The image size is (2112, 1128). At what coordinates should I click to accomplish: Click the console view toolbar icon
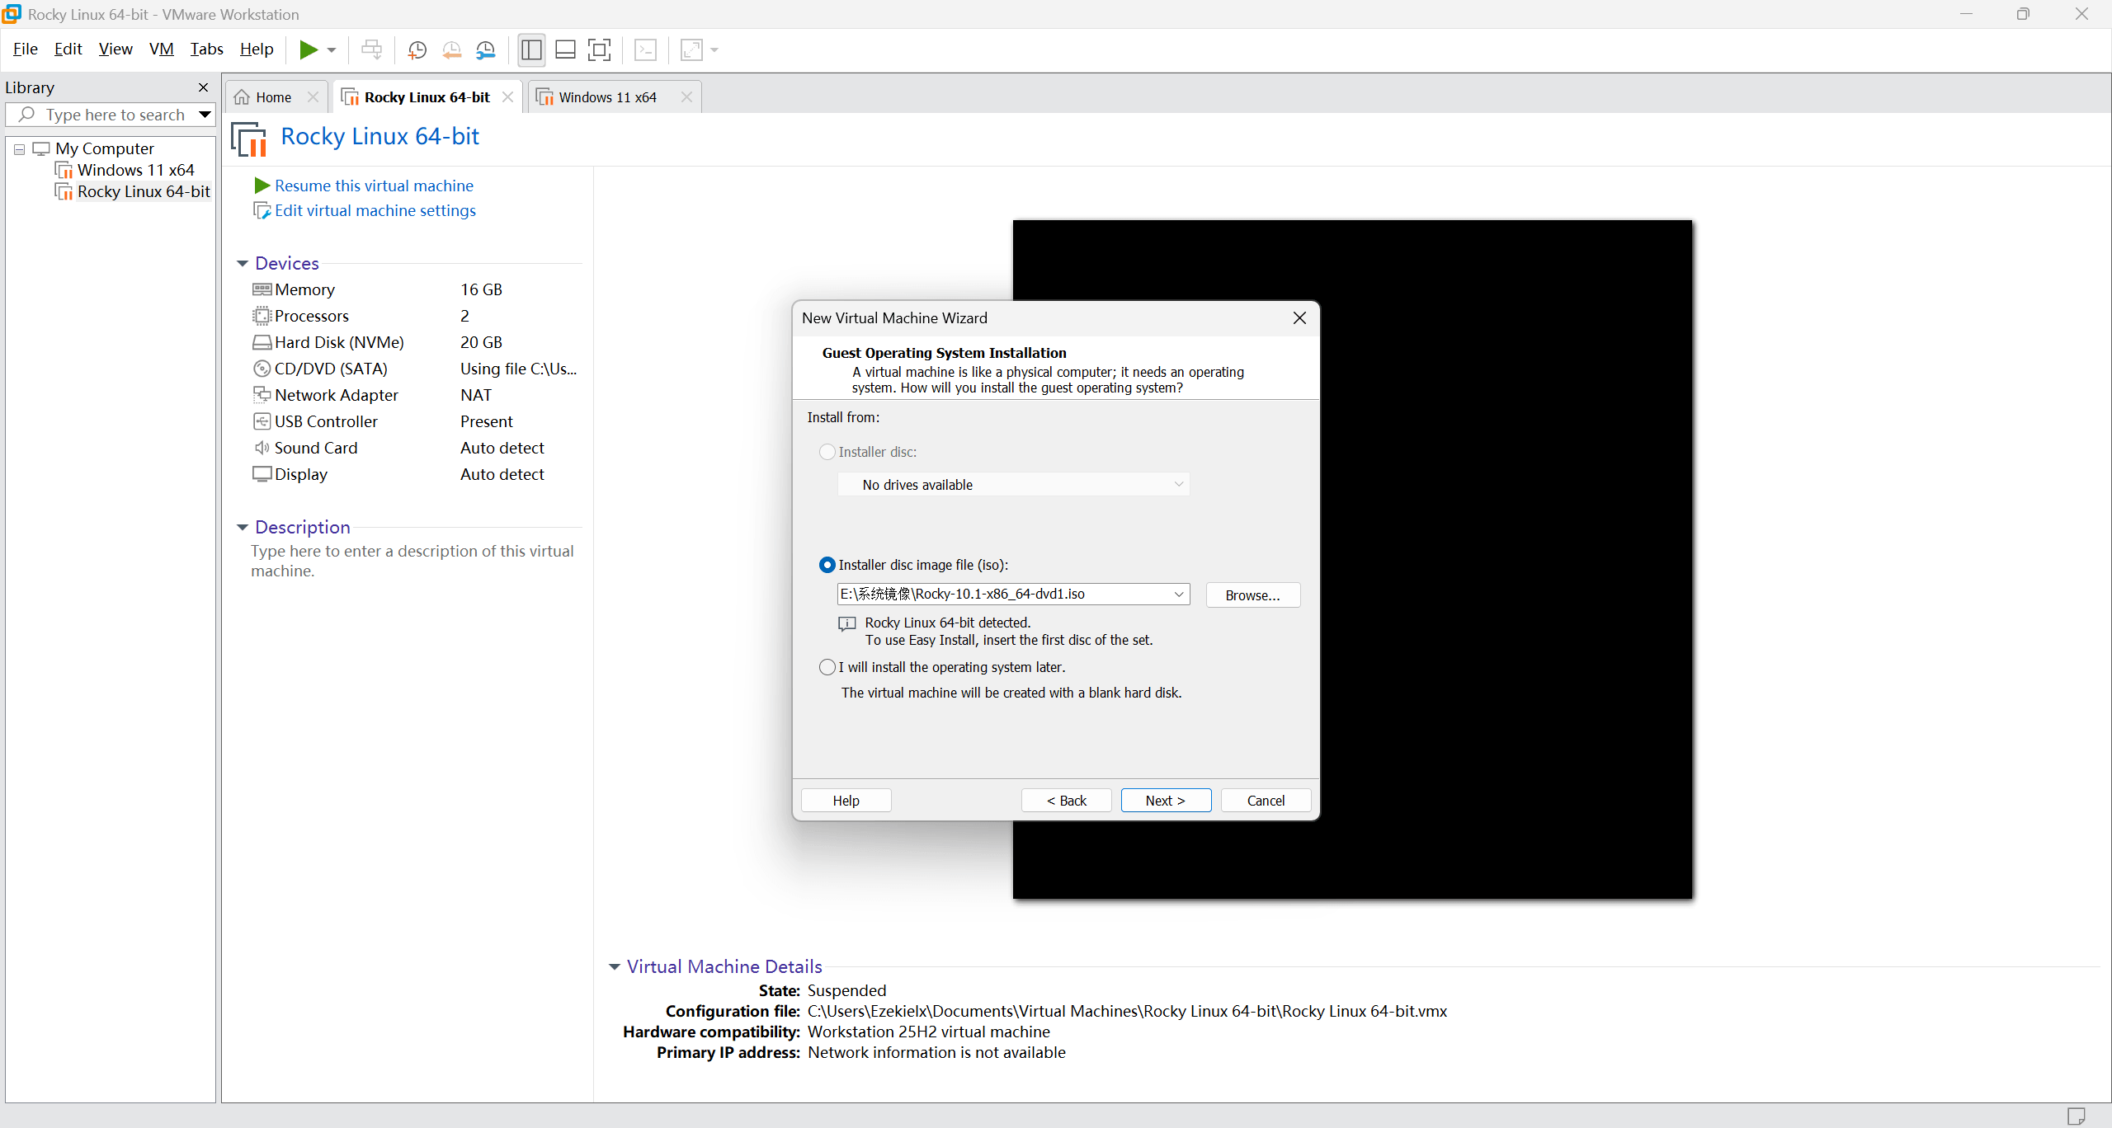point(645,50)
